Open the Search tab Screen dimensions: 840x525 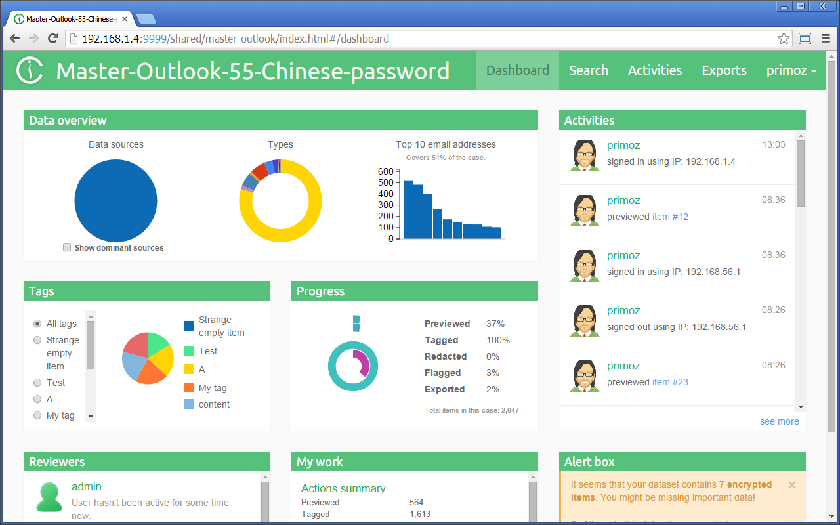click(x=588, y=71)
